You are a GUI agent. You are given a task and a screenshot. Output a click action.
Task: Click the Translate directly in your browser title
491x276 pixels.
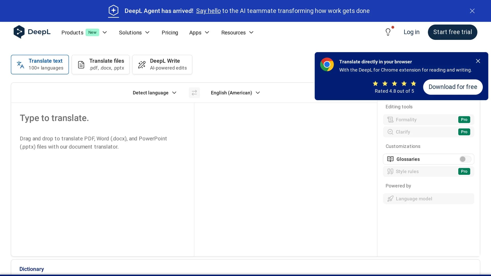pyautogui.click(x=375, y=62)
